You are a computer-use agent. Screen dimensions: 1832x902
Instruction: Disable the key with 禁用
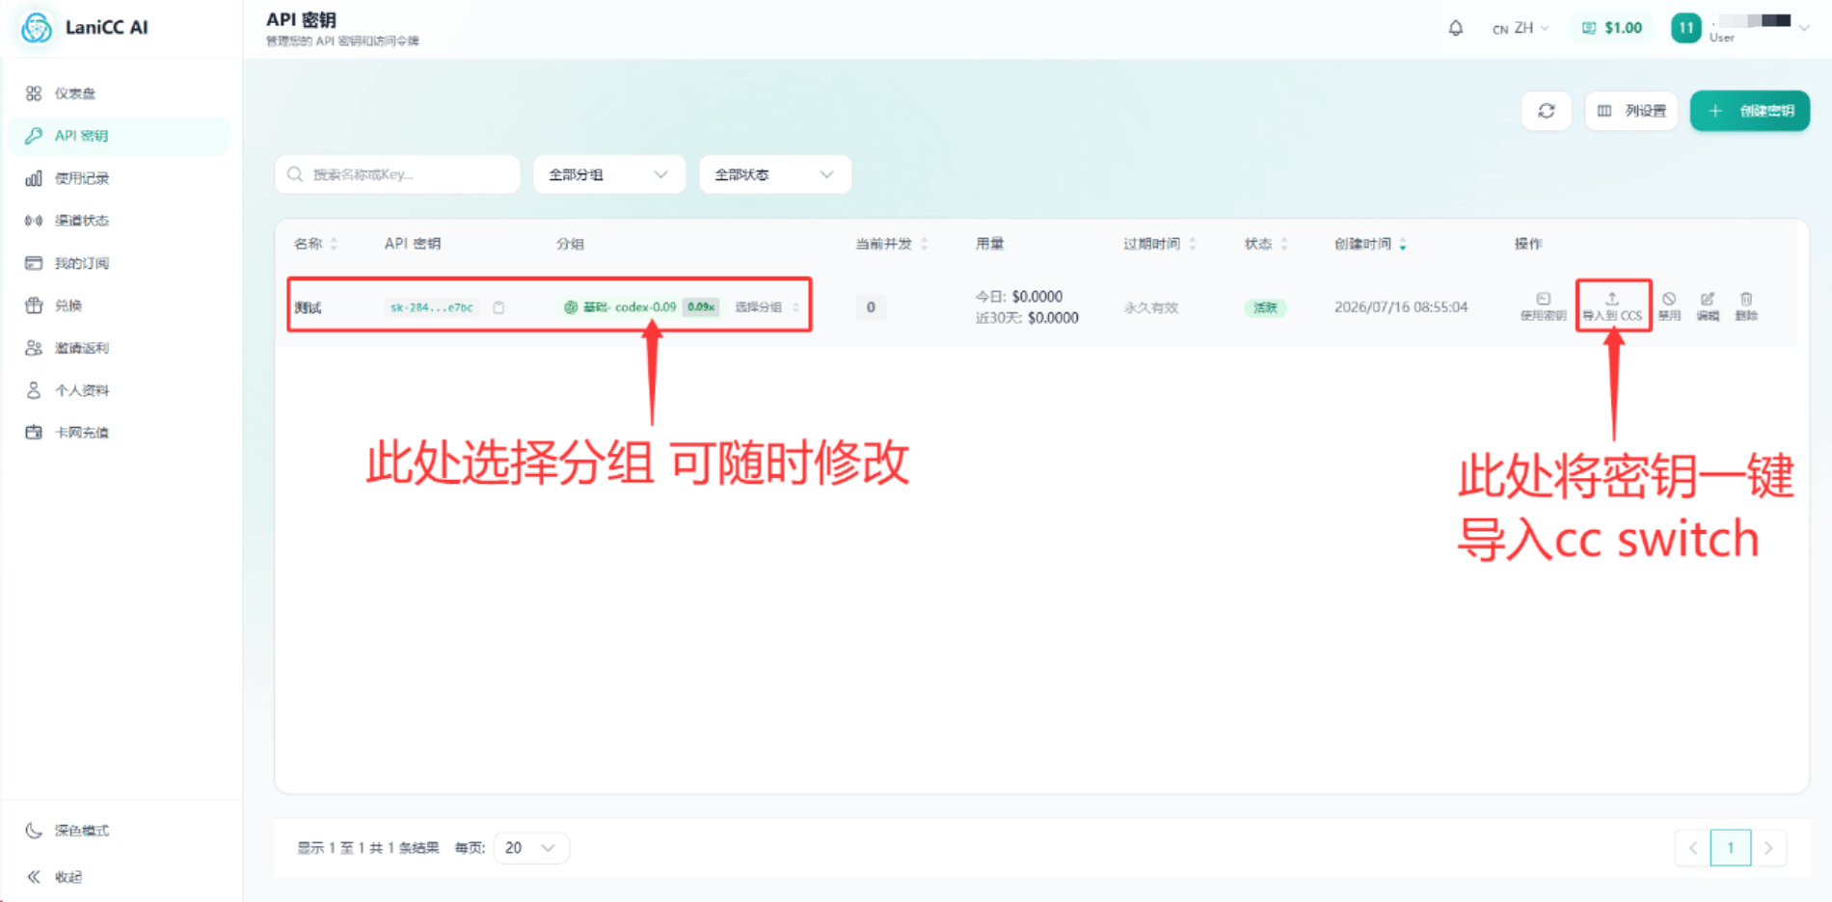tap(1669, 306)
